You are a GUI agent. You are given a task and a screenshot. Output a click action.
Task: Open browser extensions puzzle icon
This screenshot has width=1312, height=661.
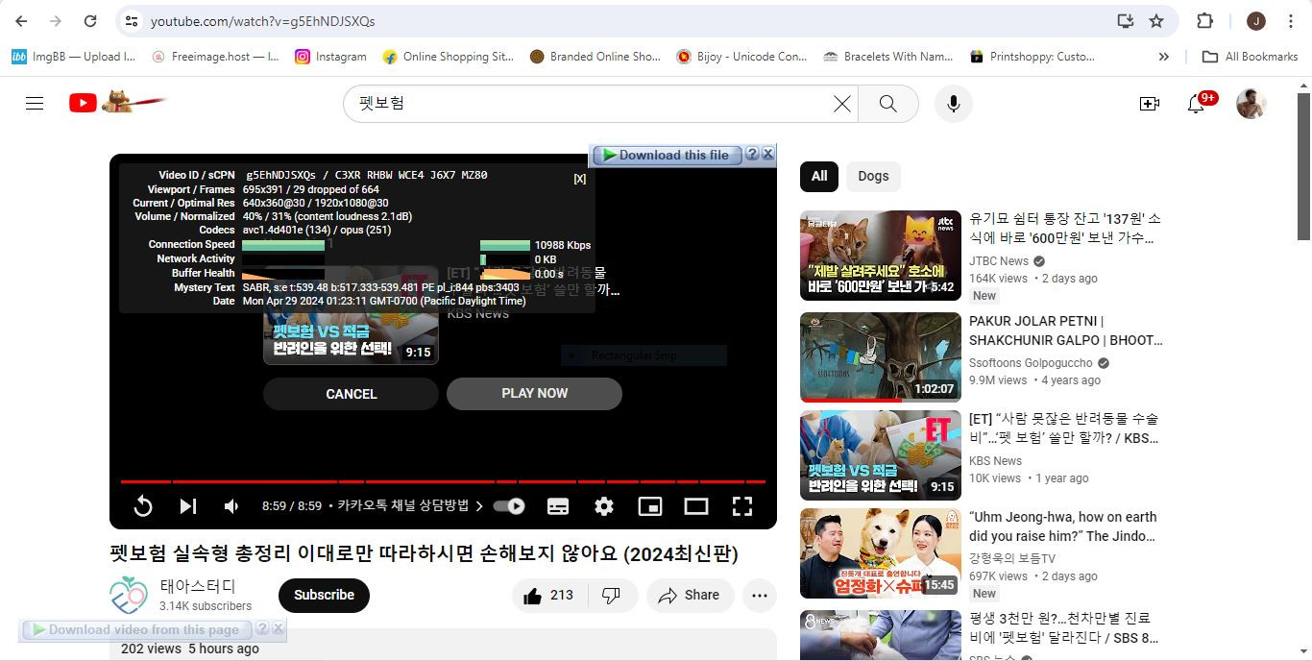[1204, 21]
